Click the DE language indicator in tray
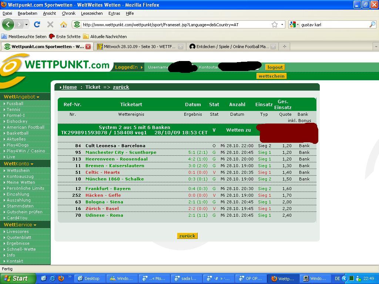Viewport: 379px width, 284px height. pos(338,278)
